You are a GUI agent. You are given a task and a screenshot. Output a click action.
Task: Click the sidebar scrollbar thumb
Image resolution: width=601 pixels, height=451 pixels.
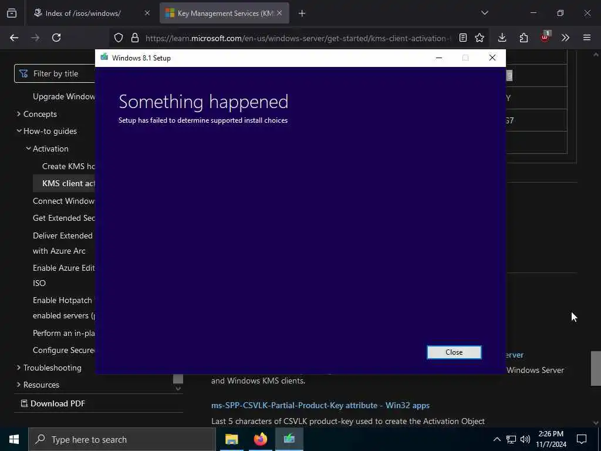pyautogui.click(x=178, y=379)
